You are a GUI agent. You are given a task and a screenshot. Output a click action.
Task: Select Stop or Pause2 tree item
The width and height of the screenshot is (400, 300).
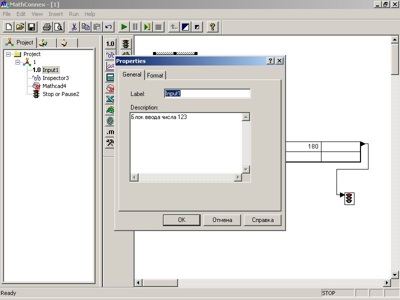[x=60, y=94]
